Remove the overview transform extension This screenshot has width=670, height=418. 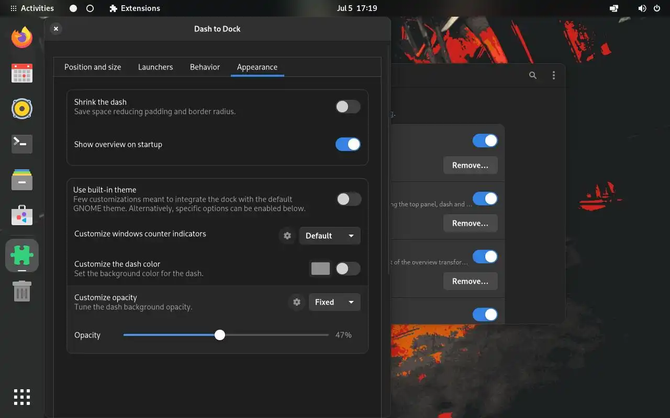(471, 281)
